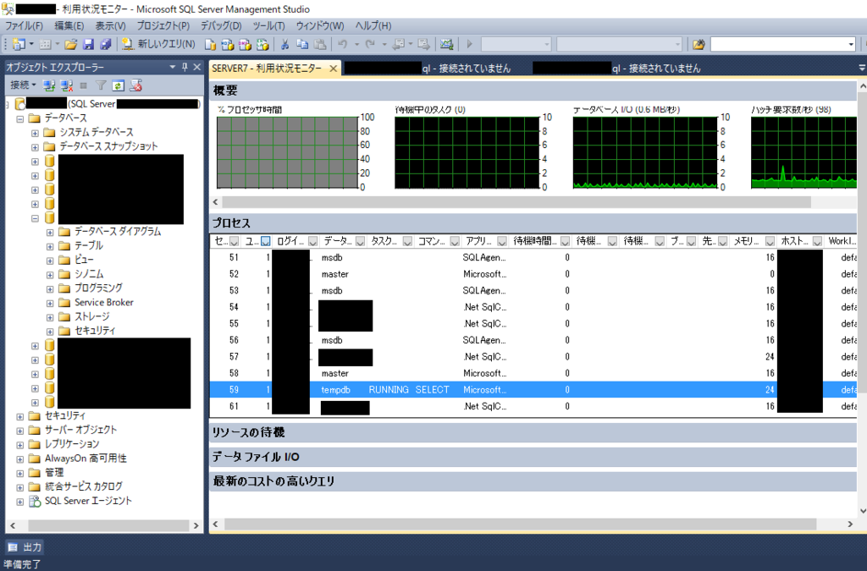Expand the テーブル folder
Viewport: 867px width, 571px height.
[50, 246]
